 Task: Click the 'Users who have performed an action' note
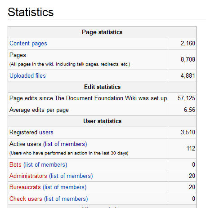pyautogui.click(x=69, y=153)
